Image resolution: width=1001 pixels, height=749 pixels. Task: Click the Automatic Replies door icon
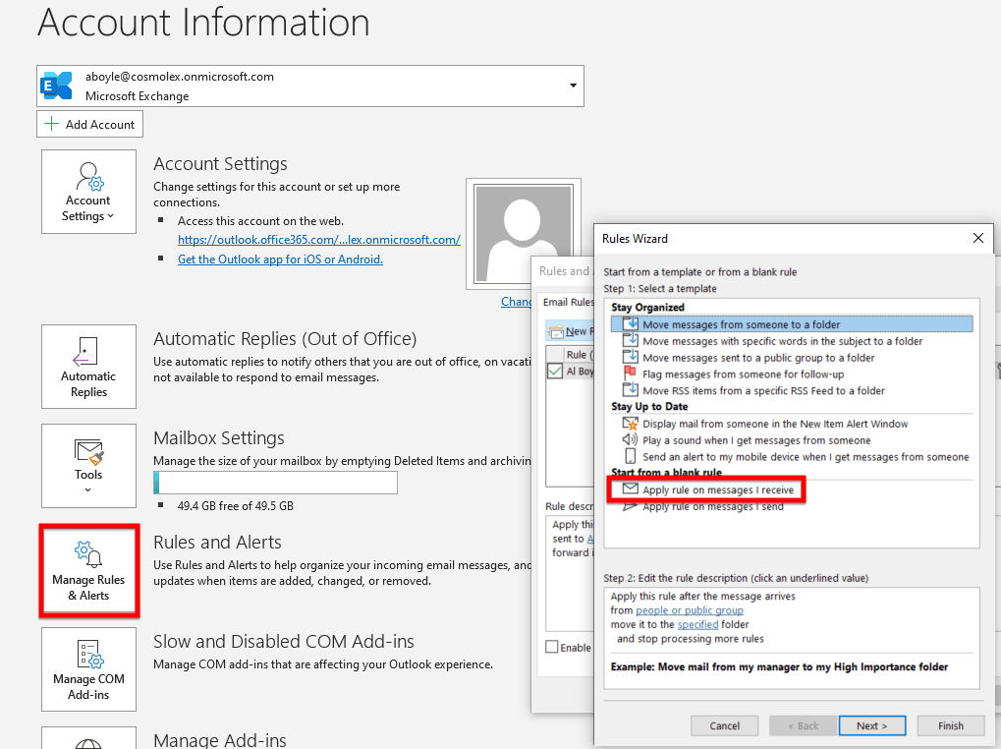tap(85, 351)
